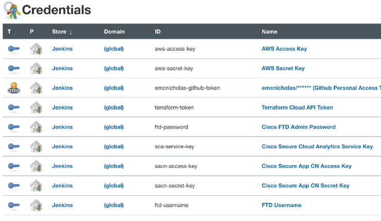
Task: Open the Jenkins store link for ftd-password
Action: (x=62, y=127)
